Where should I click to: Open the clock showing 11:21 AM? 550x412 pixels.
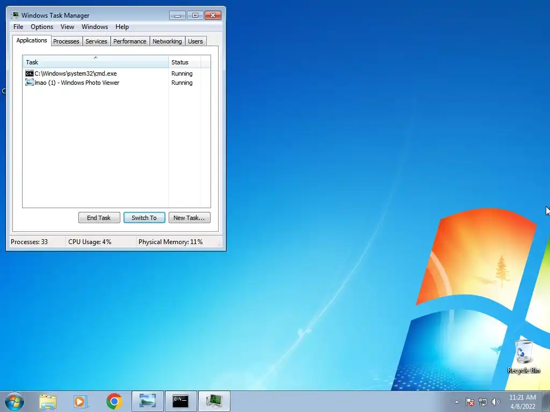tap(522, 402)
